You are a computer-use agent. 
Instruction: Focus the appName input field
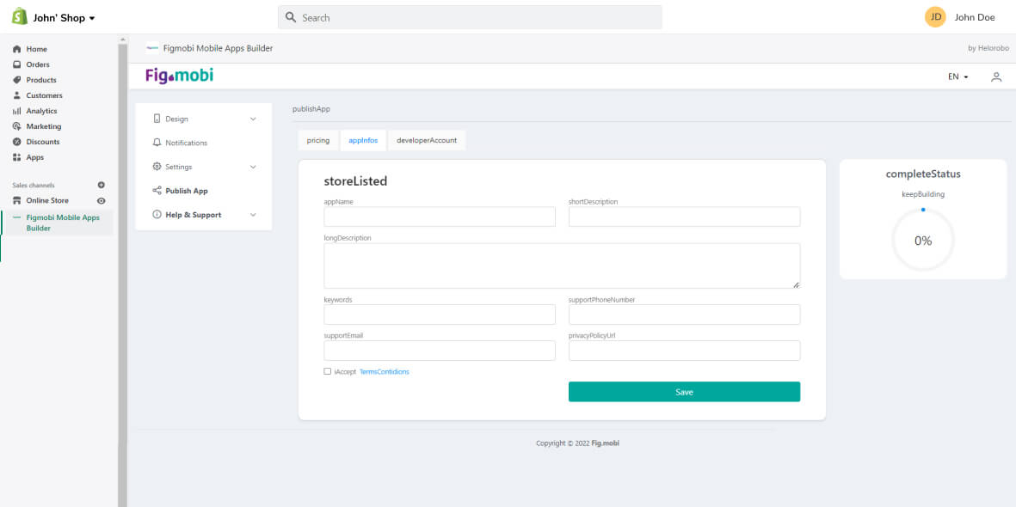pyautogui.click(x=440, y=217)
